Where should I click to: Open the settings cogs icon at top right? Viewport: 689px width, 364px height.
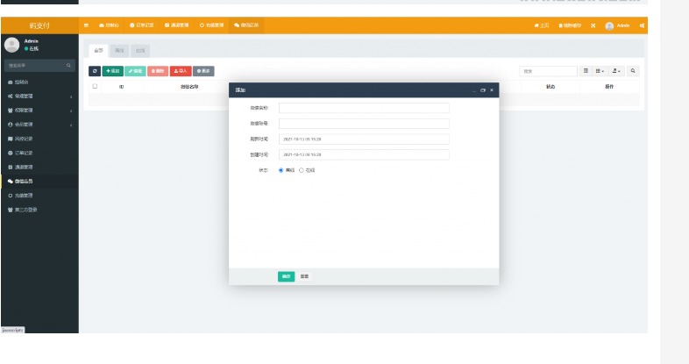click(642, 25)
